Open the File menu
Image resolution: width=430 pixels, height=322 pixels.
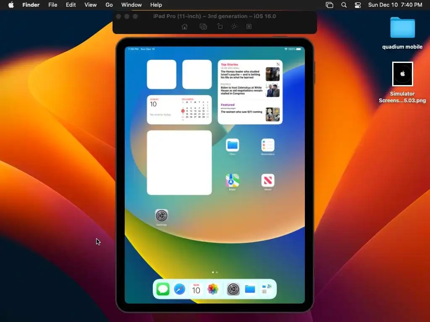pos(52,5)
